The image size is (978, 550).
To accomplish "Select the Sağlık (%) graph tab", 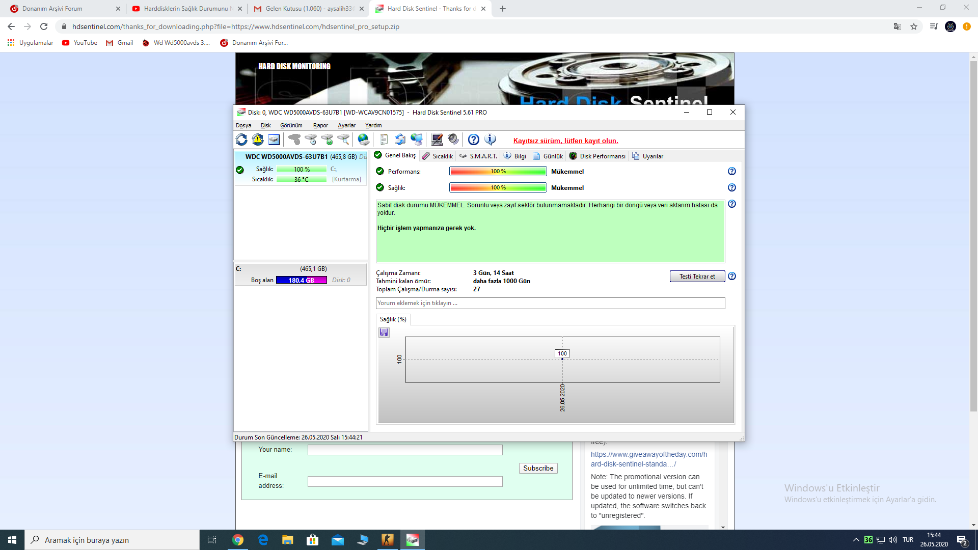I will point(393,319).
